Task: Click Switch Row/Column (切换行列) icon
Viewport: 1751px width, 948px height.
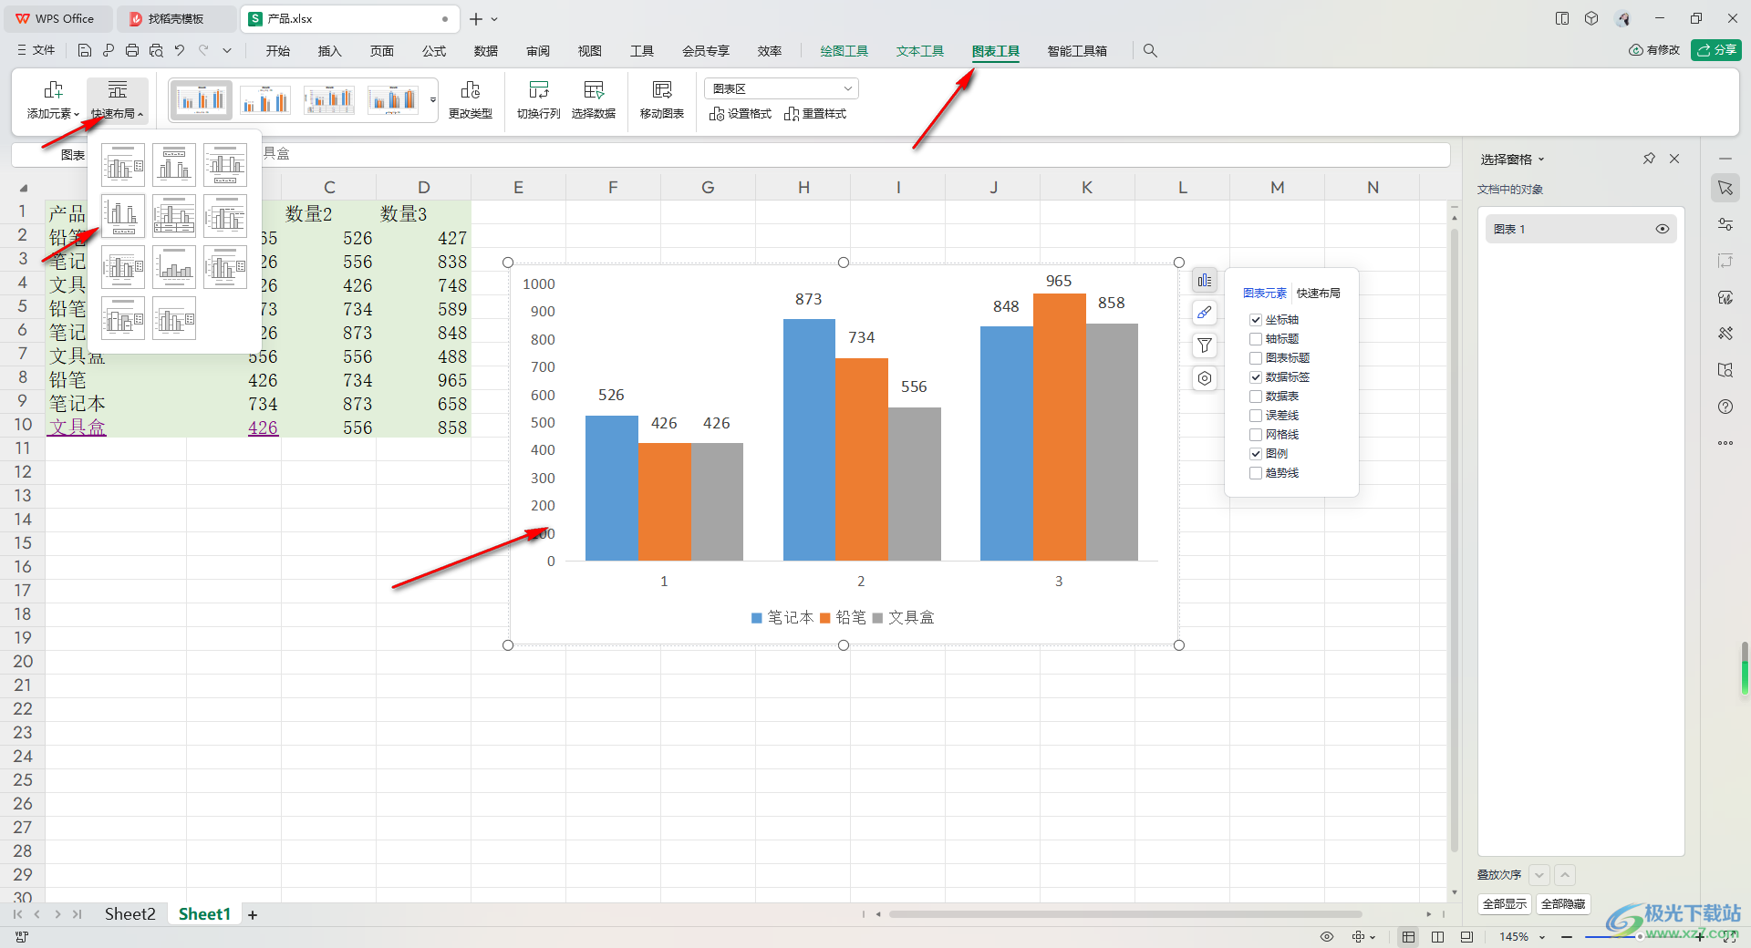Action: (x=539, y=89)
